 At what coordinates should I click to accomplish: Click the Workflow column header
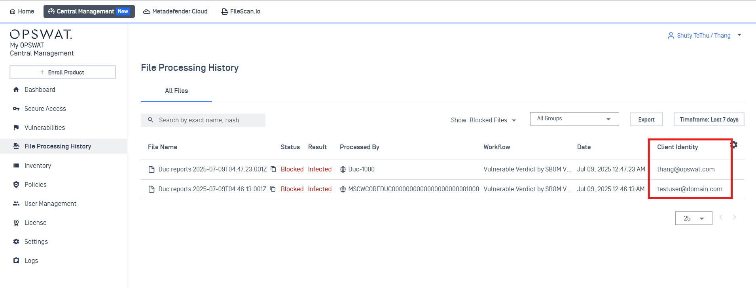tap(497, 147)
